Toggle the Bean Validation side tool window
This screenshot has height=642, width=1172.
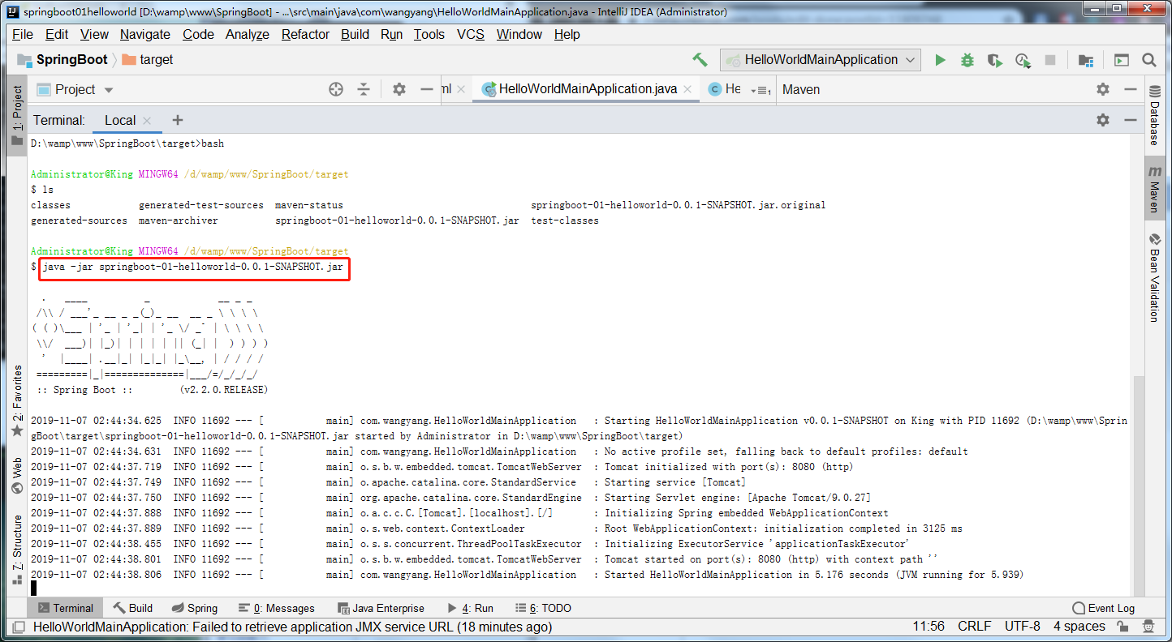(1154, 277)
